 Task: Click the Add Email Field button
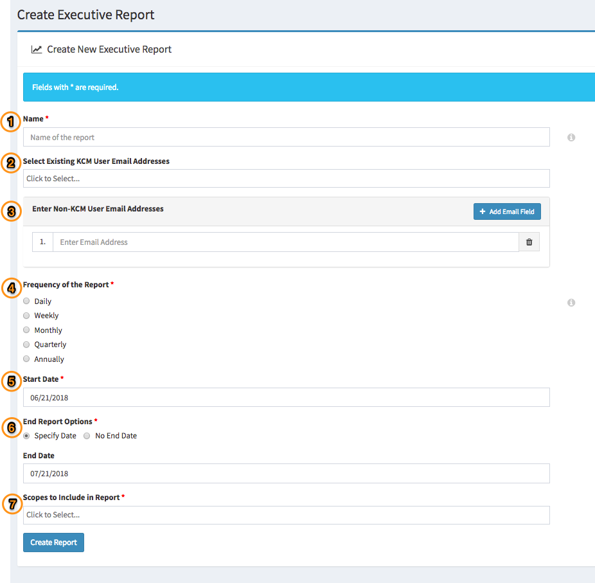tap(507, 211)
